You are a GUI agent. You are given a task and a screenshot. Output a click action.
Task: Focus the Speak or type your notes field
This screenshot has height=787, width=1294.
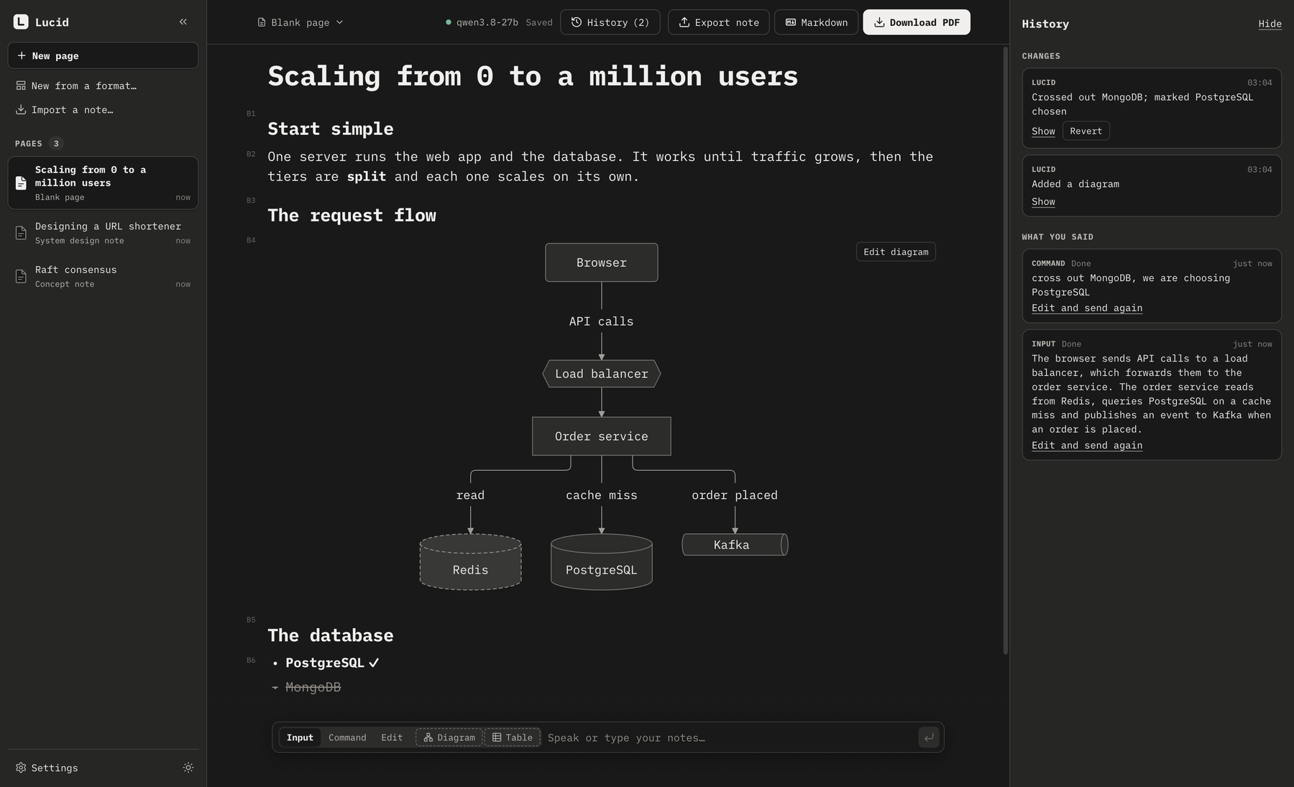[730, 737]
